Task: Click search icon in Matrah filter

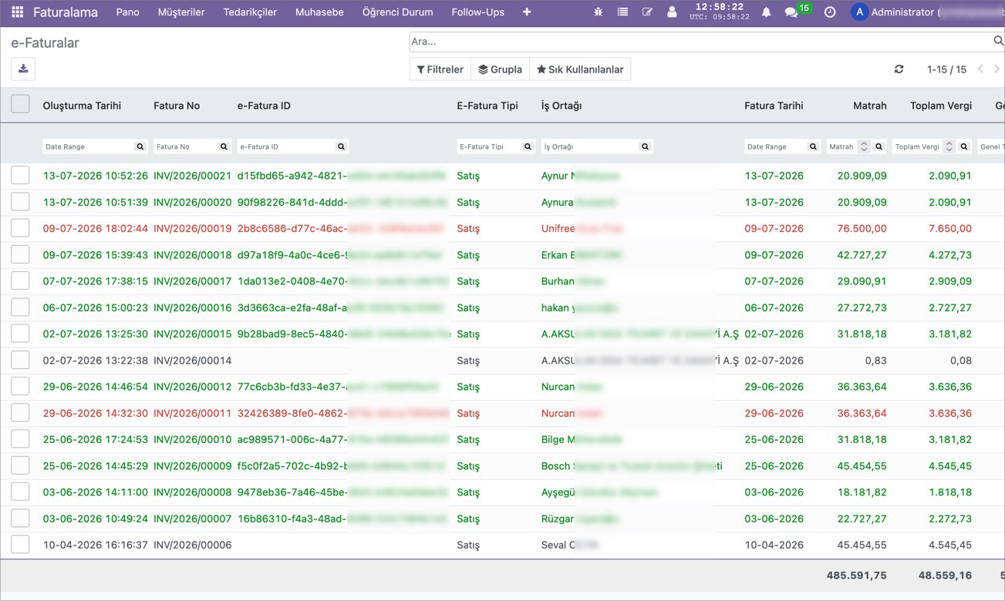Action: coord(879,146)
